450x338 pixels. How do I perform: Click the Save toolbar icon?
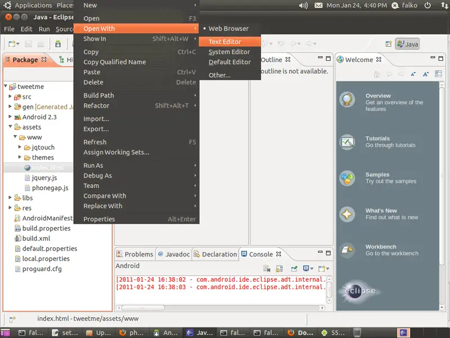(28, 44)
